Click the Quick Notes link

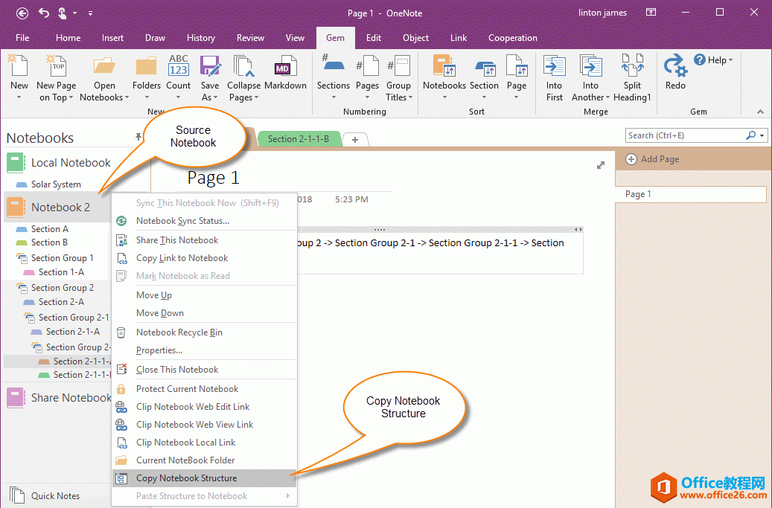click(55, 496)
